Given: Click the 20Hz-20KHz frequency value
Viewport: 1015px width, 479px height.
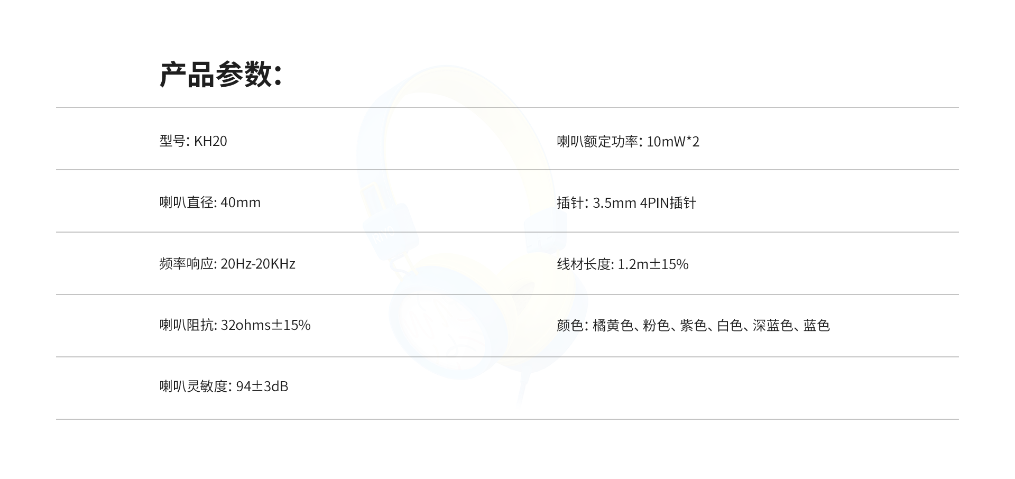Looking at the screenshot, I should [258, 264].
